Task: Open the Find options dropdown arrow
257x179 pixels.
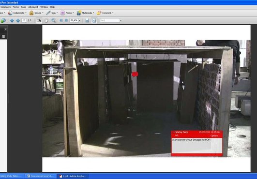Action: tap(121, 20)
